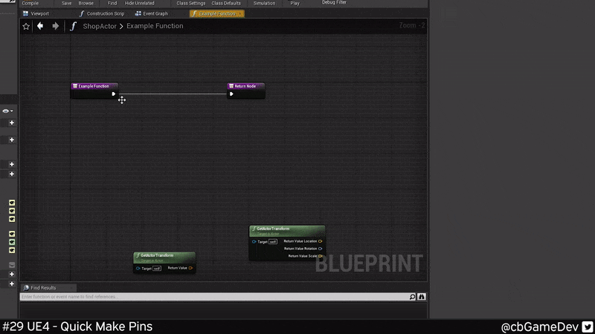The width and height of the screenshot is (595, 334).
Task: Click the search magnifier in Find Results
Action: pyautogui.click(x=413, y=297)
